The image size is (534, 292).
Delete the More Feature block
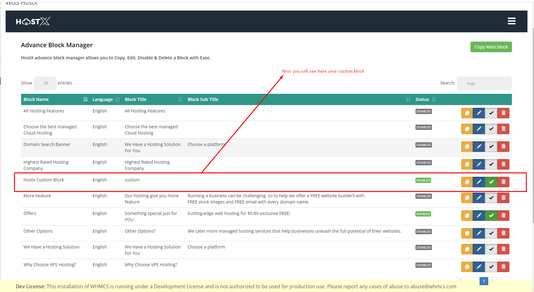click(503, 198)
